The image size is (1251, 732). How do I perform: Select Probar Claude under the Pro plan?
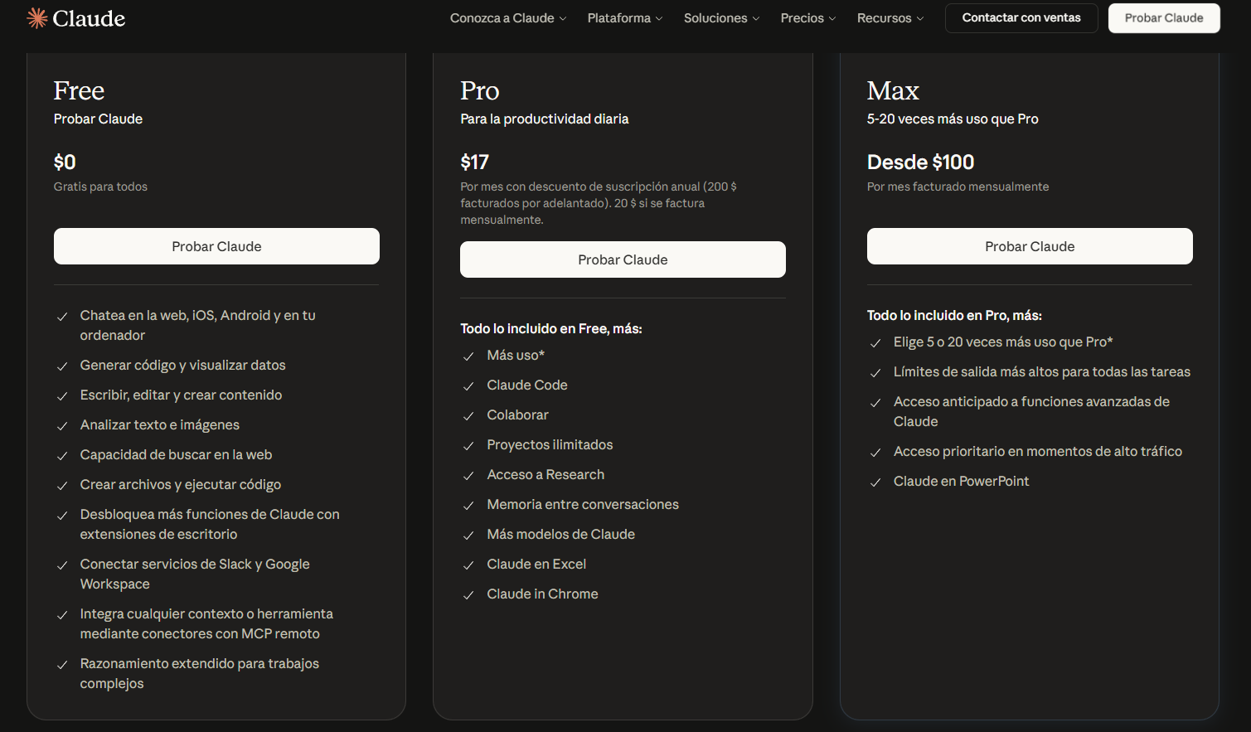coord(623,259)
